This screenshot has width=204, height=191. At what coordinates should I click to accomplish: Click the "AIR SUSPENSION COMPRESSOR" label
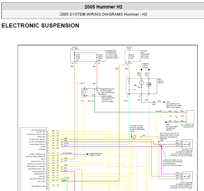(187, 126)
